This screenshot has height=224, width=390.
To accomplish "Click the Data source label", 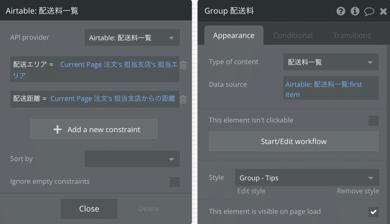I will coord(228,84).
